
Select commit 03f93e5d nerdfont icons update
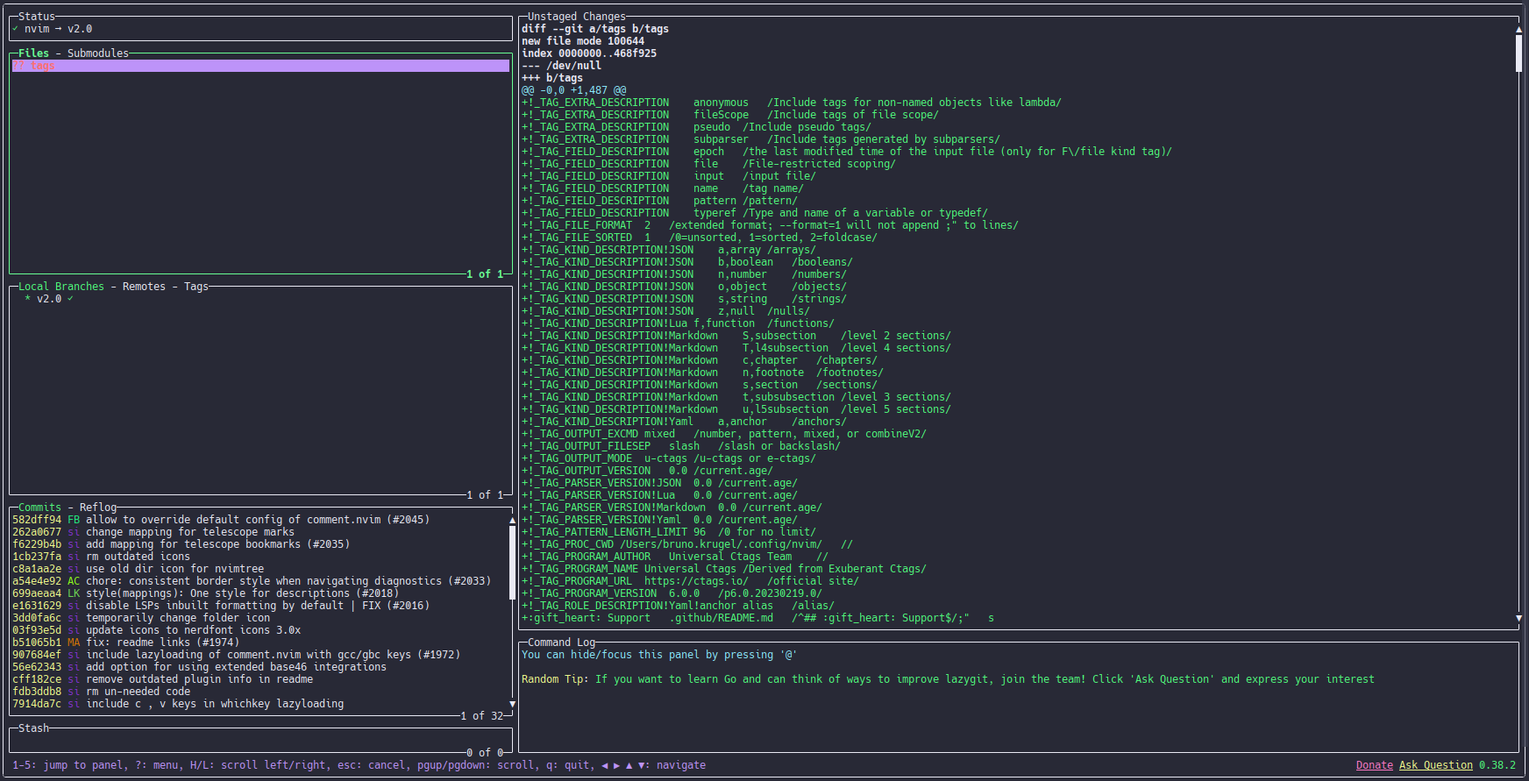(260, 630)
